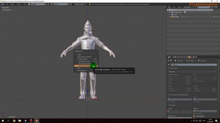Open the Armature data properties tab
The height and width of the screenshot is (123, 220).
coord(187,57)
